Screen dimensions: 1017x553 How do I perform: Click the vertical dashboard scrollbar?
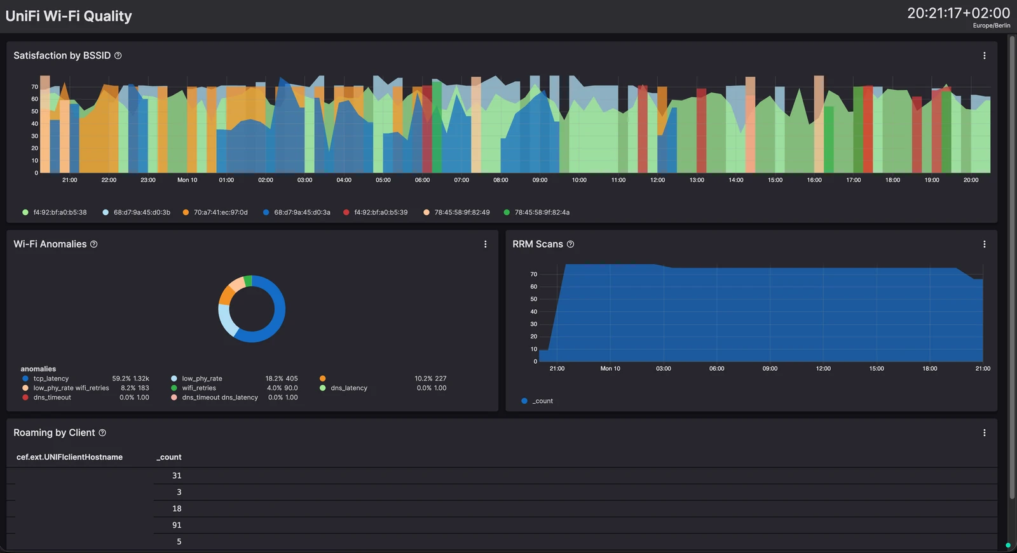(1012, 267)
